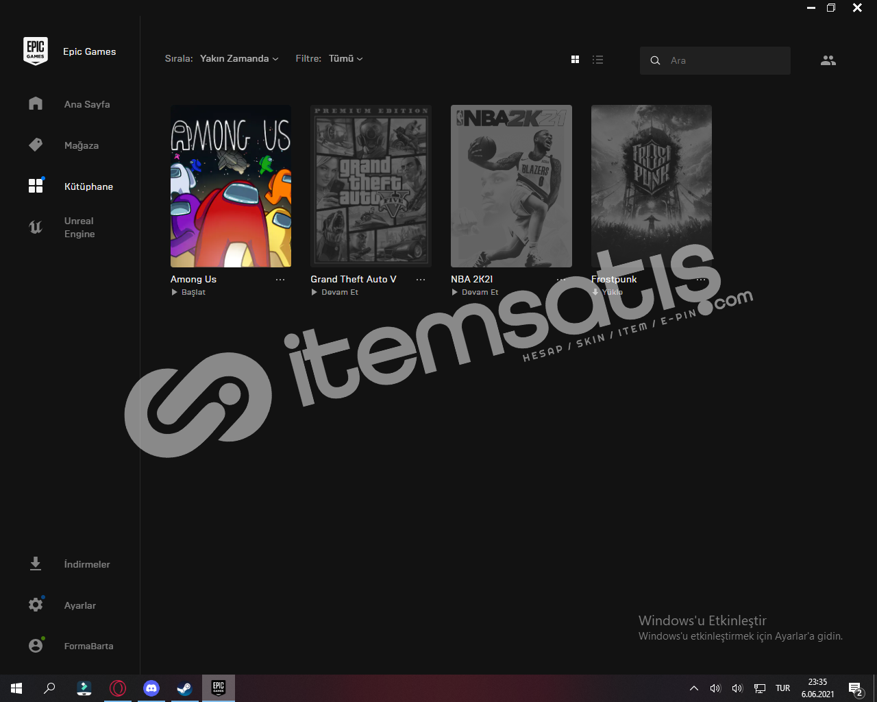Screen dimensions: 877x702
Task: Open the Ana Sayfa home icon
Action: [x=36, y=104]
